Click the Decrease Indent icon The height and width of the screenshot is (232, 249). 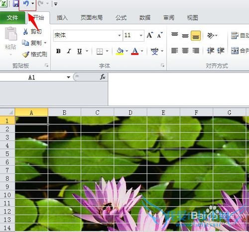click(x=210, y=51)
